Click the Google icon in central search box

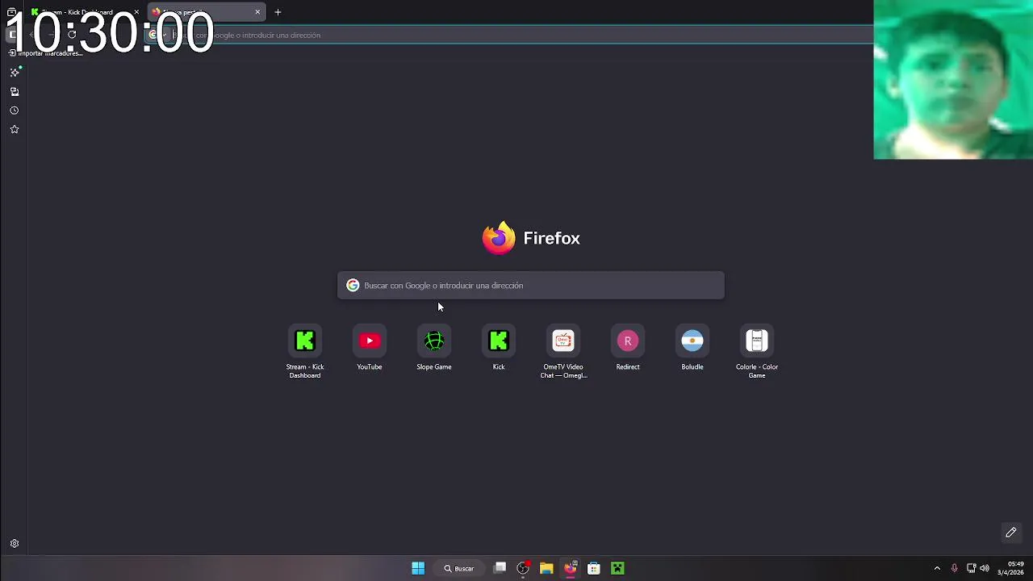(353, 286)
